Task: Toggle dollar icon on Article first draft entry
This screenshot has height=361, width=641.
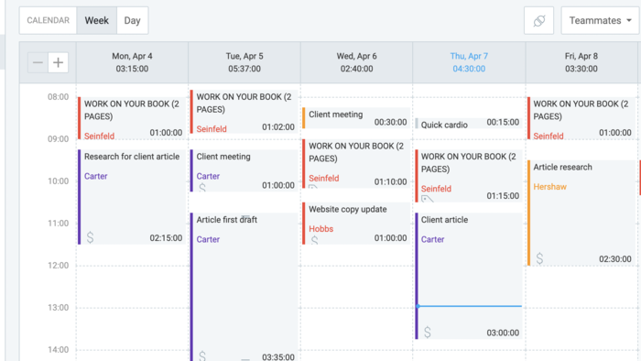Action: click(202, 356)
